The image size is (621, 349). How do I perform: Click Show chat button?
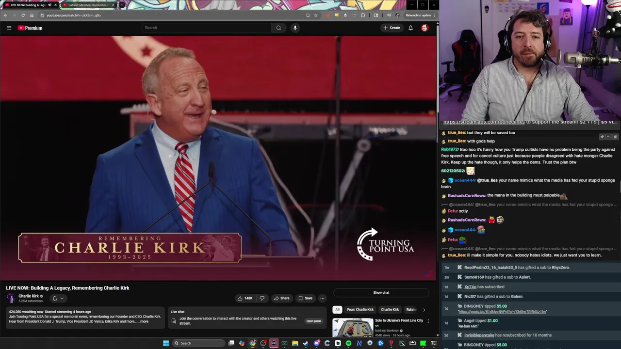tap(381, 292)
